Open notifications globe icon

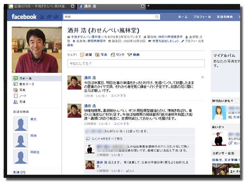56,17
